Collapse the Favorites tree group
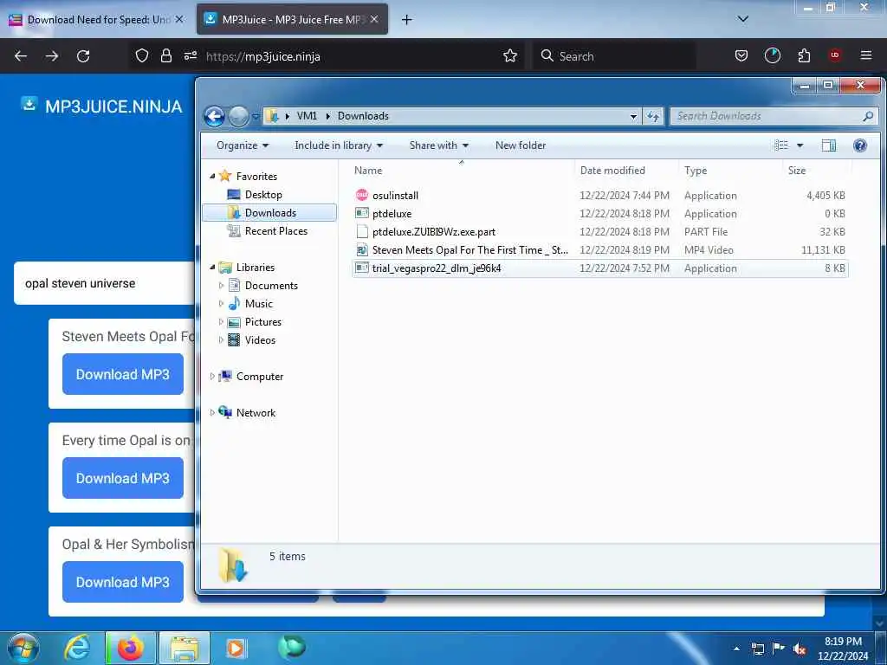 (212, 176)
